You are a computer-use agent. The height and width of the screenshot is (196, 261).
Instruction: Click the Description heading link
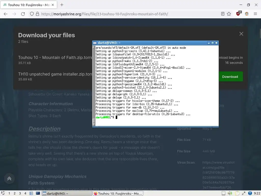tap(44, 129)
